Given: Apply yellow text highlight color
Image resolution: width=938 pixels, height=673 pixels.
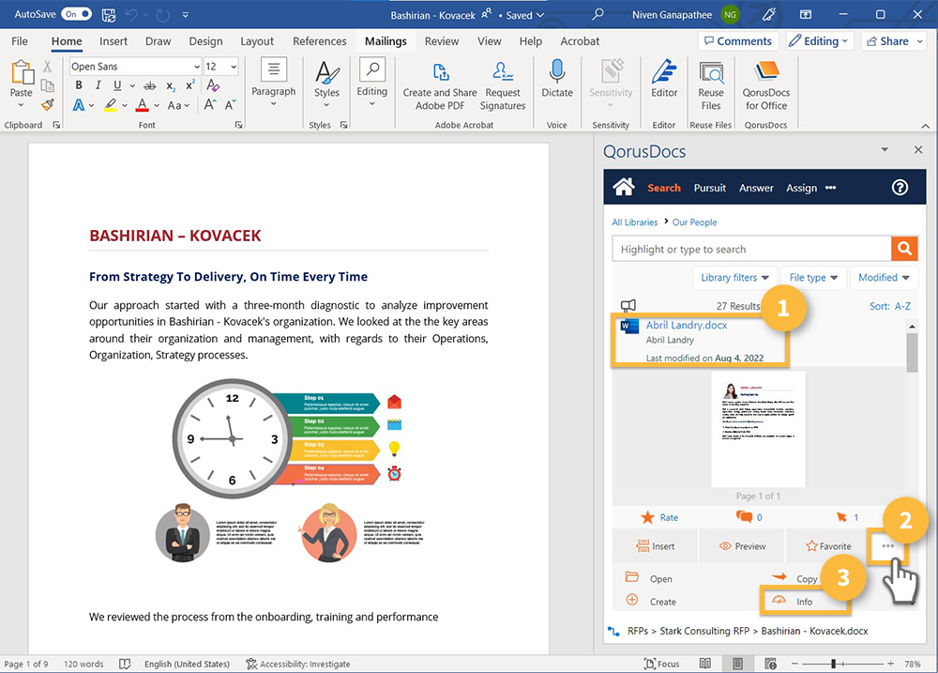Looking at the screenshot, I should click(x=110, y=105).
